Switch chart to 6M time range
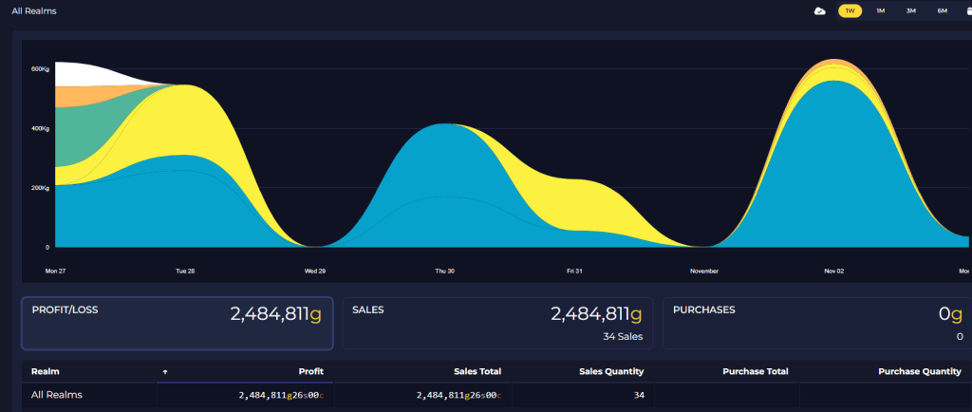972x412 pixels. click(x=942, y=10)
